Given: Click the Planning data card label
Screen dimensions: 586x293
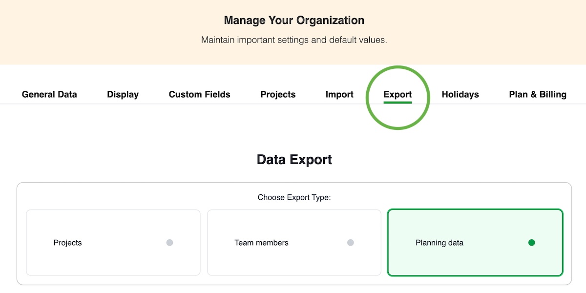Looking at the screenshot, I should (x=439, y=243).
